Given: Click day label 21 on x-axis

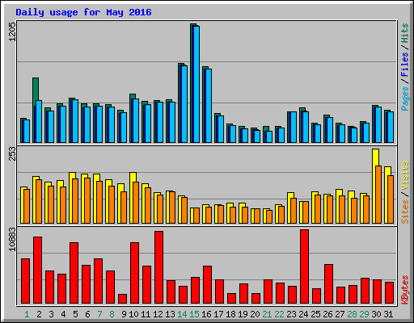Looking at the screenshot, I should tap(267, 314).
